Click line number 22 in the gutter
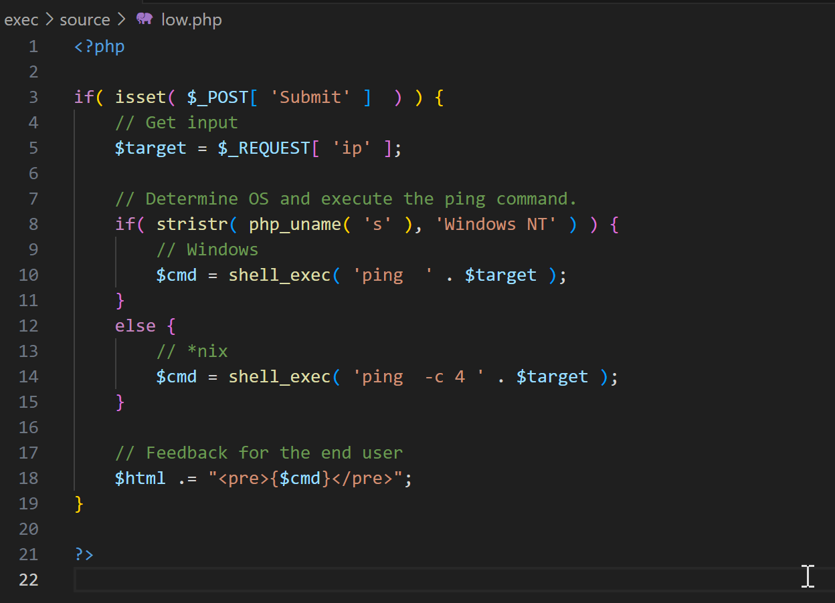The width and height of the screenshot is (835, 603). tap(29, 580)
